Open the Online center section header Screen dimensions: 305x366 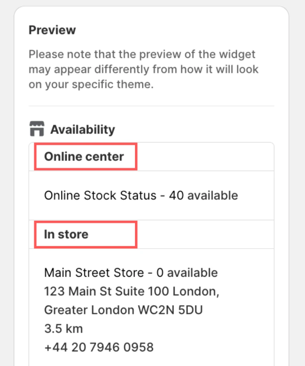[x=84, y=156]
